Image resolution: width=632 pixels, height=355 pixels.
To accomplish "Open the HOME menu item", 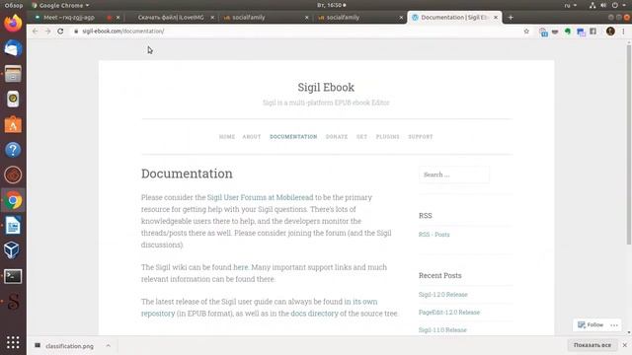I will [227, 137].
